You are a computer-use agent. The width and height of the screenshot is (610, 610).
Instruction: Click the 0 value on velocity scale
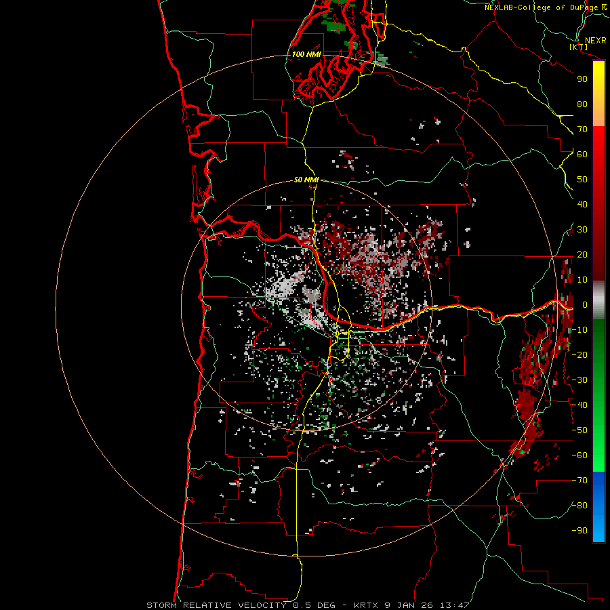[585, 305]
